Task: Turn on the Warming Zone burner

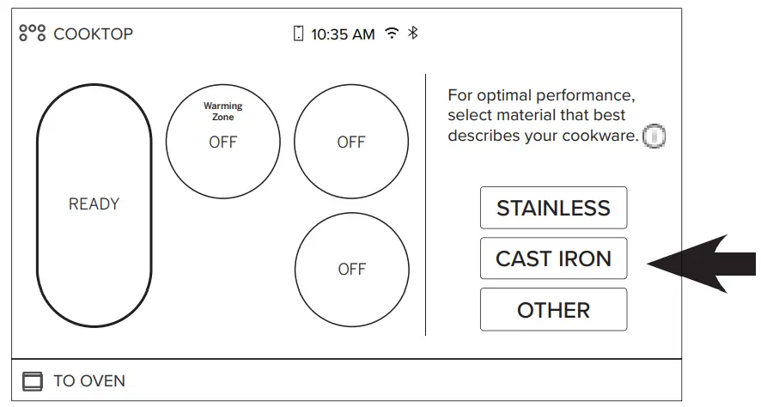Action: 222,143
